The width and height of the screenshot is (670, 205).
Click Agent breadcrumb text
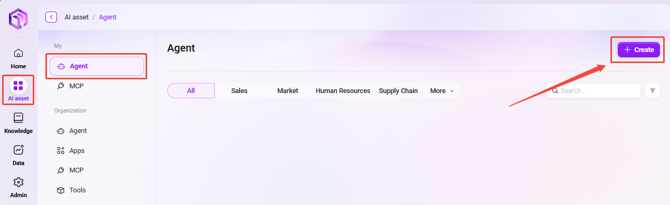point(108,17)
